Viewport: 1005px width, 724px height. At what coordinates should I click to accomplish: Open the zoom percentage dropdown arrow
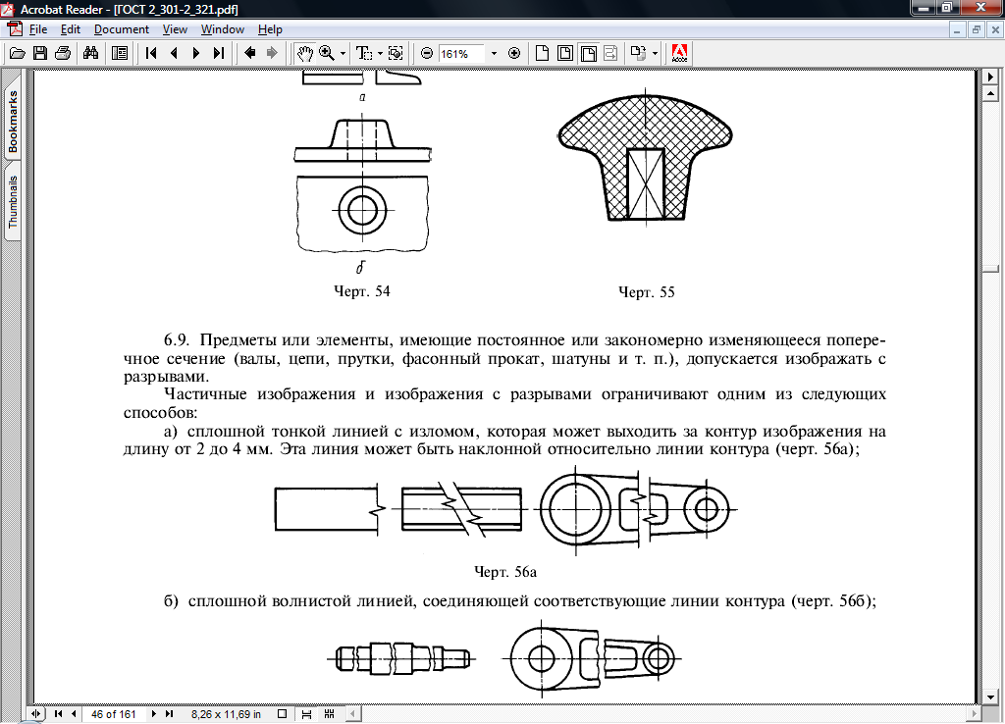click(x=494, y=54)
